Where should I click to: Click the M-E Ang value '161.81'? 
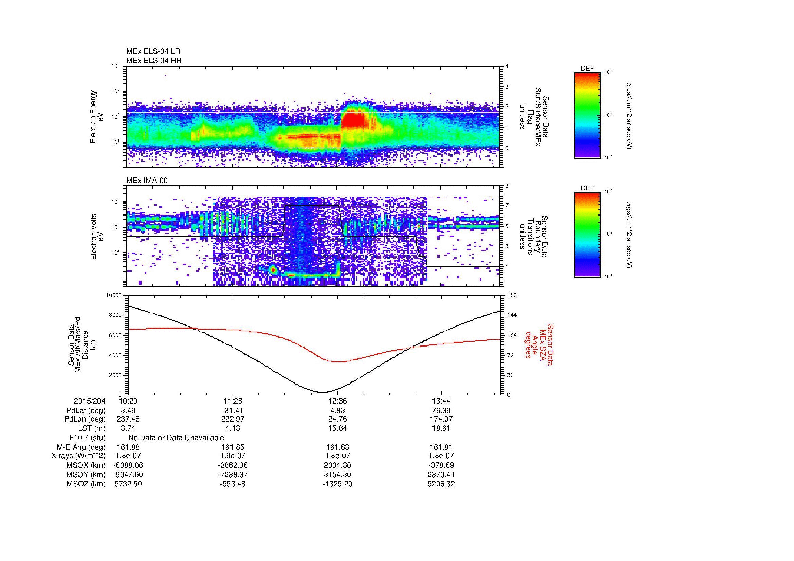click(x=441, y=447)
